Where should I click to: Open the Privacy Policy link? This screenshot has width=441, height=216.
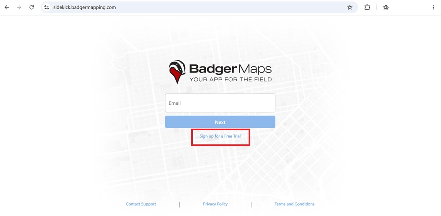click(215, 204)
